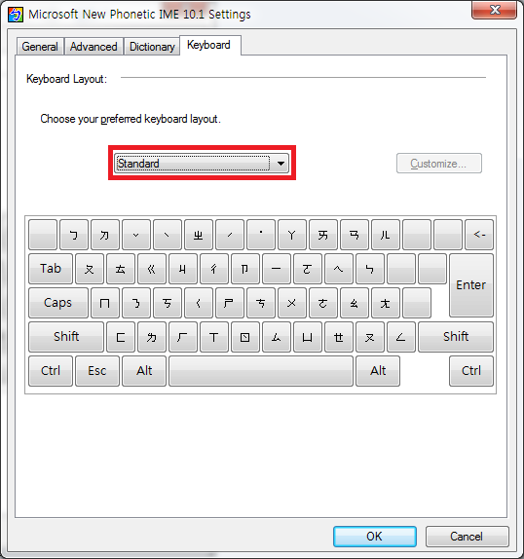Image resolution: width=524 pixels, height=559 pixels.
Task: Click the ㄣ key
Action: click(x=370, y=269)
